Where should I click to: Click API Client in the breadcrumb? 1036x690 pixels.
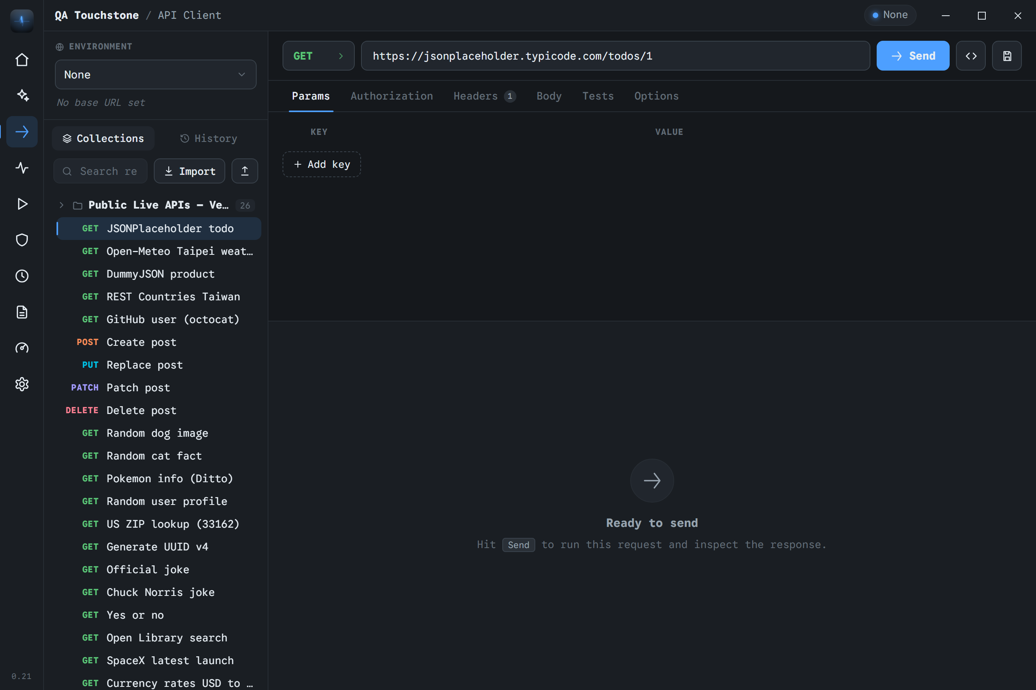tap(190, 15)
